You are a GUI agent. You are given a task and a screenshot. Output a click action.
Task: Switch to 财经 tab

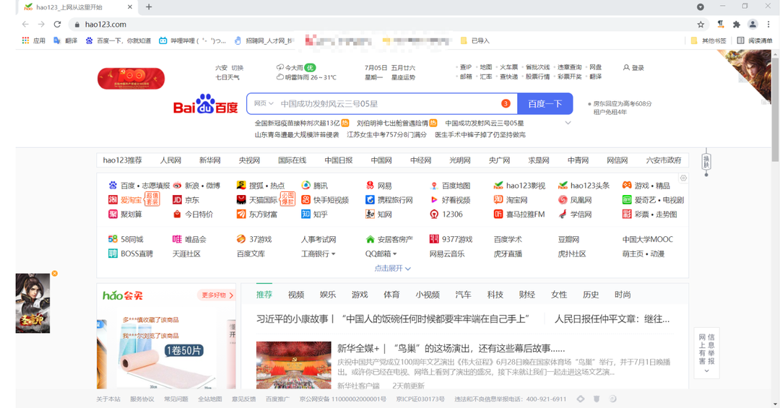pyautogui.click(x=526, y=295)
